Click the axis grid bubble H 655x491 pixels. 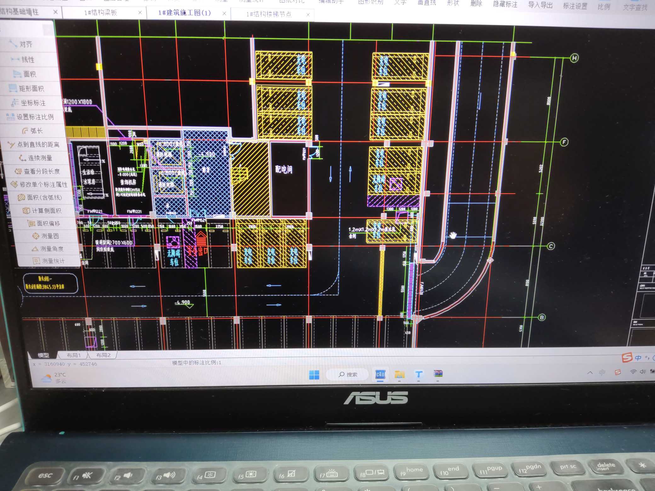574,58
